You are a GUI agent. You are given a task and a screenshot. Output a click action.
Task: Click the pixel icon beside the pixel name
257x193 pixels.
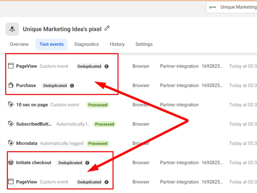[12, 29]
